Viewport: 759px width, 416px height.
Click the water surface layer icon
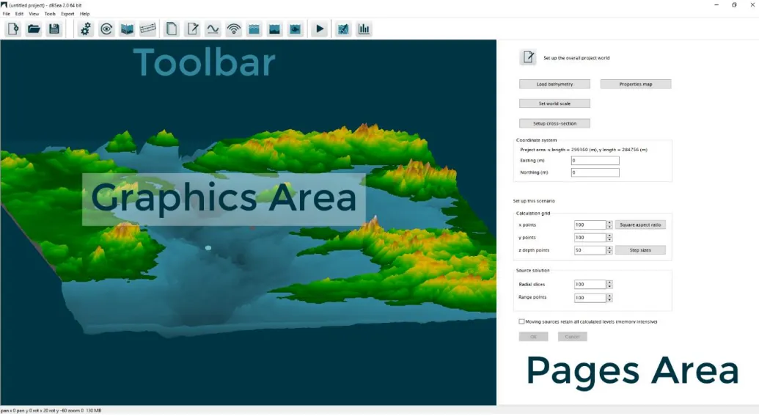click(254, 29)
